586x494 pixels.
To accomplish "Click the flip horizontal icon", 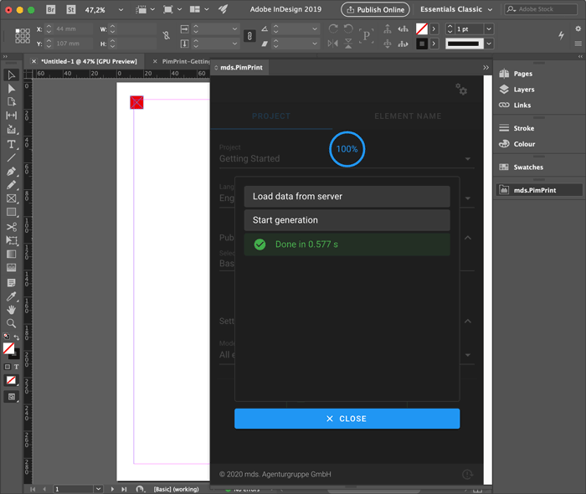I will coord(332,44).
